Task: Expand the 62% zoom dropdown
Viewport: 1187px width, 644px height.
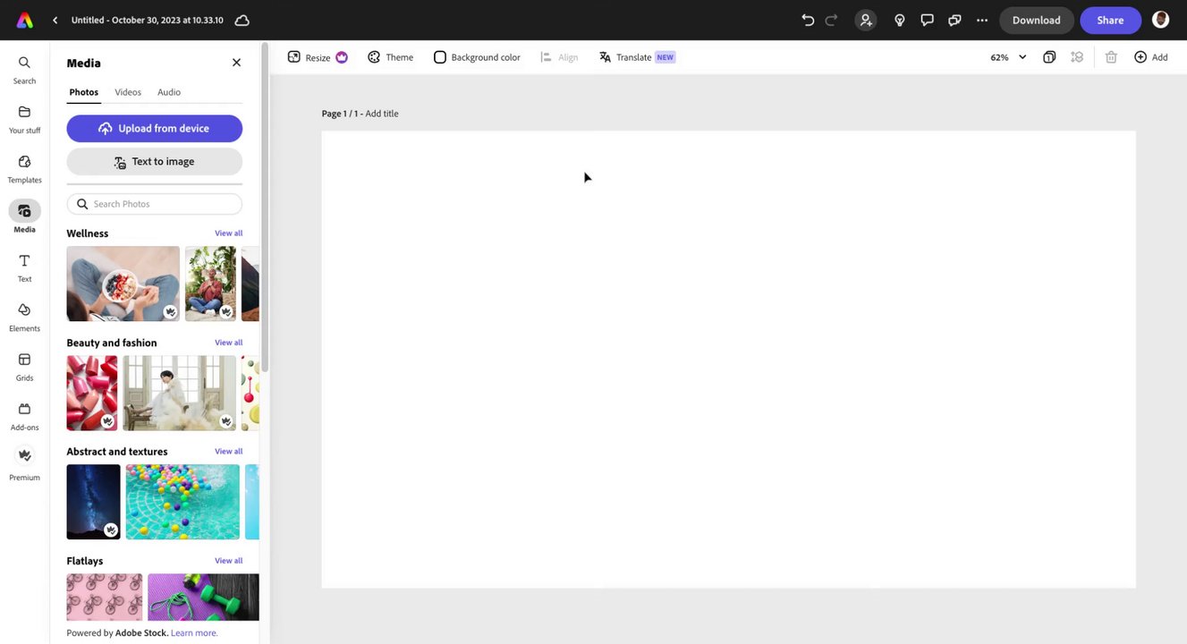Action: point(1008,57)
